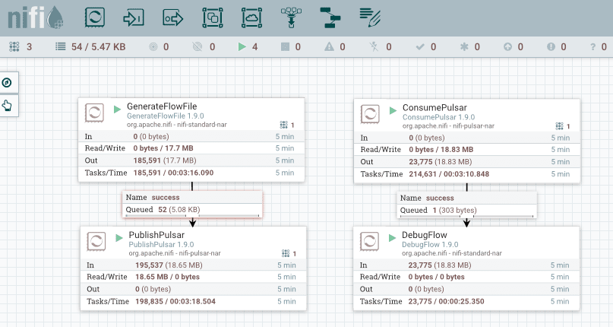Click the locally modified asterisk icon
This screenshot has width=613, height=327.
click(464, 47)
